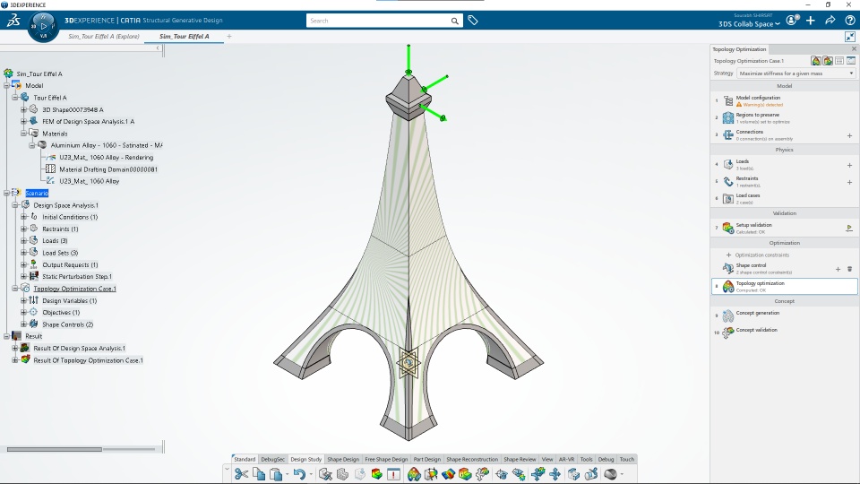Image resolution: width=860 pixels, height=484 pixels.
Task: Add a load with the Loads plus
Action: [x=849, y=165]
